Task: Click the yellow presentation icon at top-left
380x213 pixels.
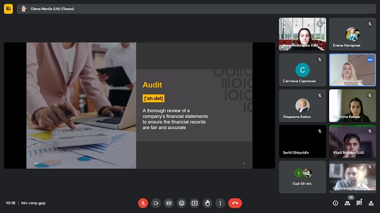Action: pyautogui.click(x=9, y=9)
